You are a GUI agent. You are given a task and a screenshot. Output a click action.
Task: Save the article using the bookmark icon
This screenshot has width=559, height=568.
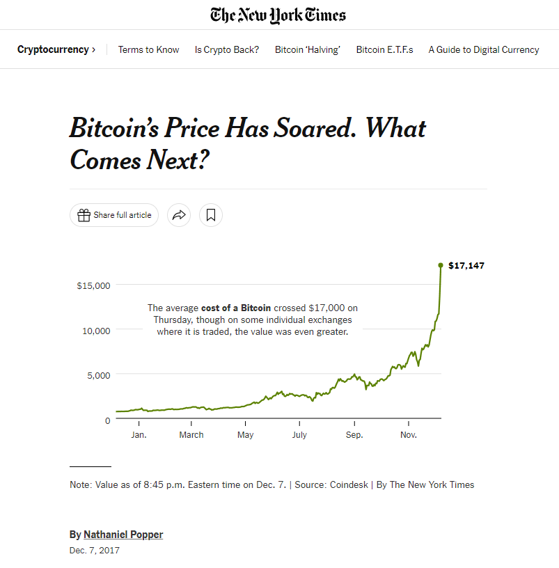(210, 215)
